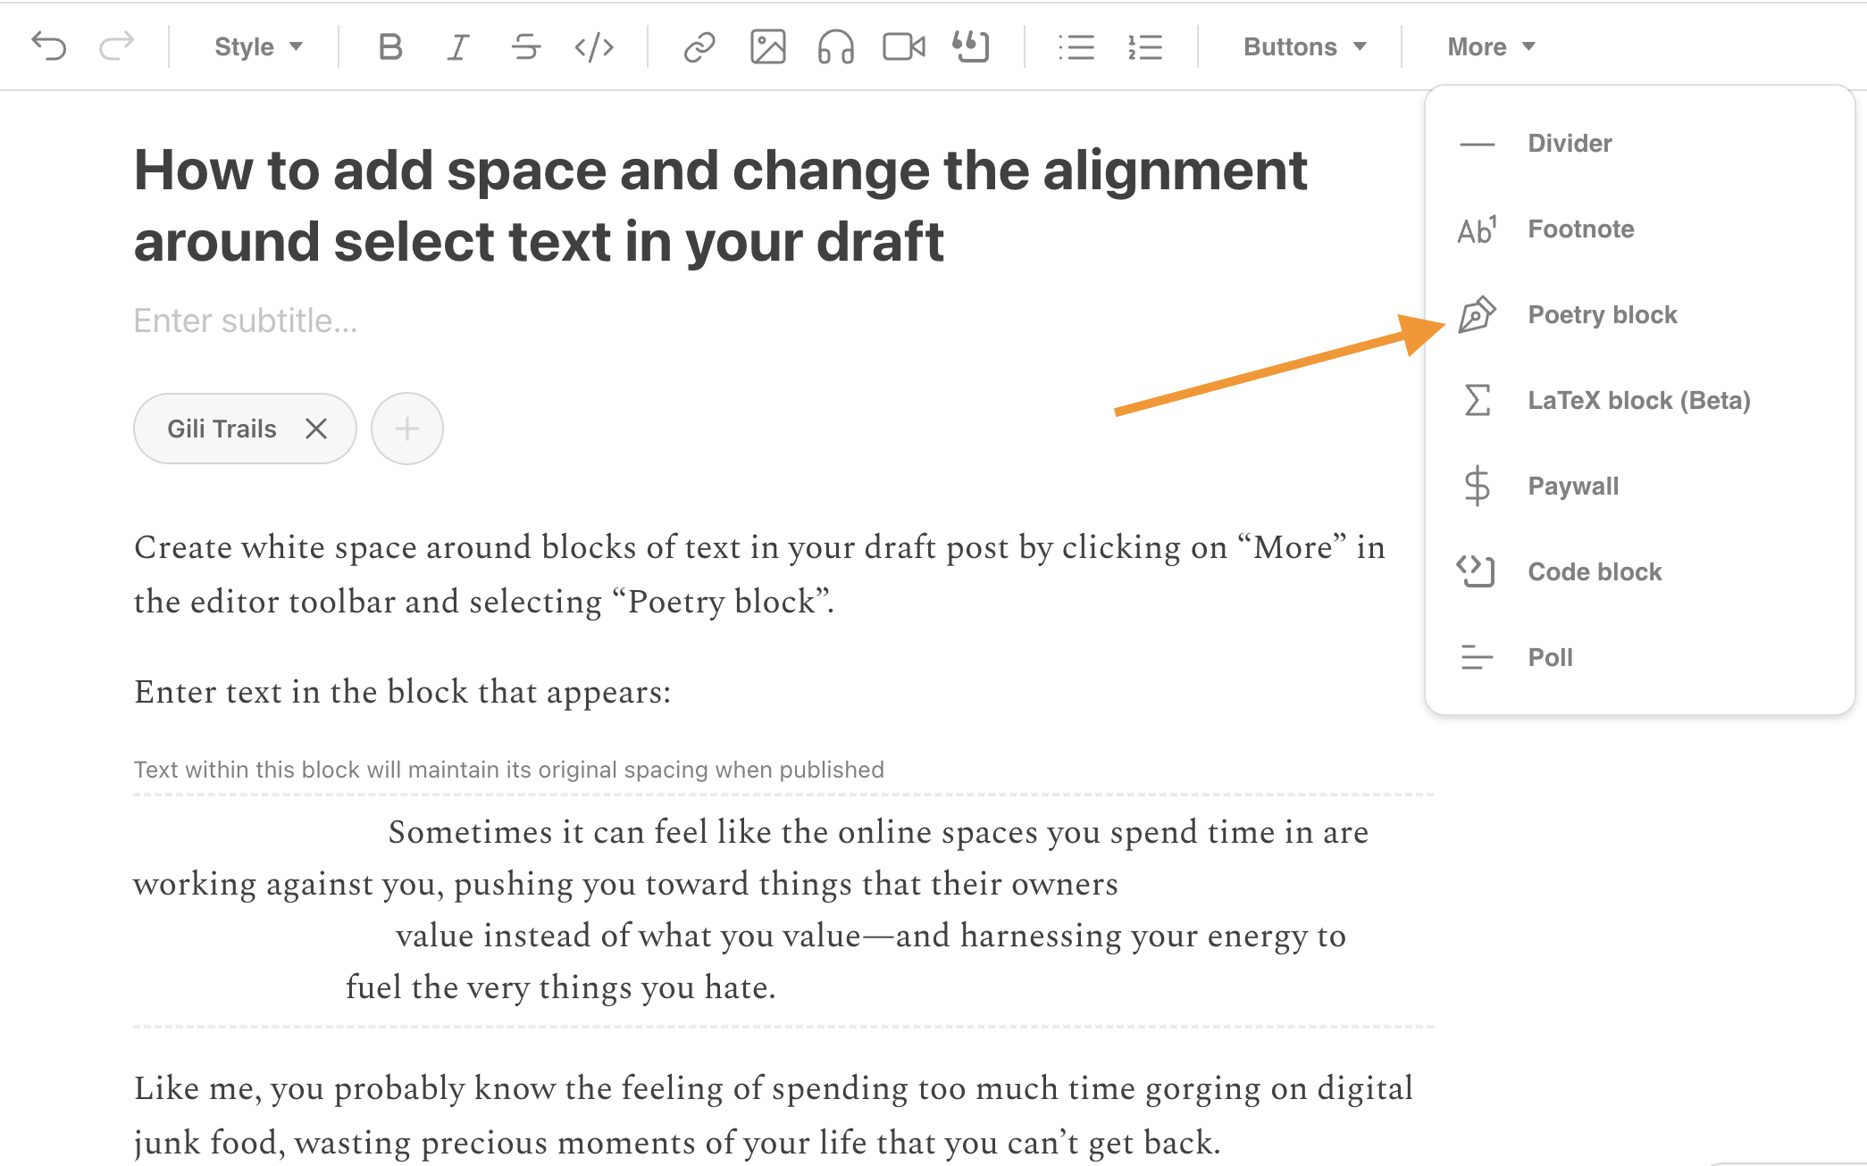Insert a video
Viewport: 1867px width, 1166px height.
[903, 46]
